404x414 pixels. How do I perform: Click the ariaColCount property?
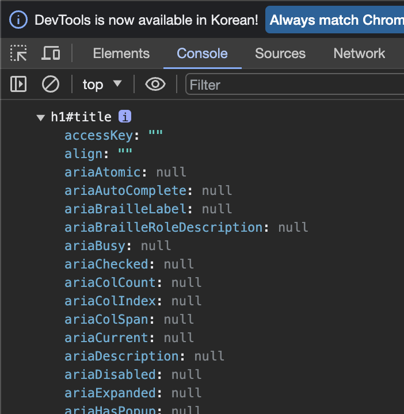point(133,283)
